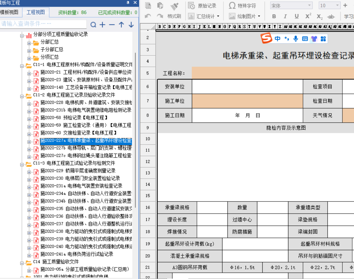This screenshot has height=279, width=354.
Task: Open Sogou toolbox grid icon
Action: [x=323, y=39]
